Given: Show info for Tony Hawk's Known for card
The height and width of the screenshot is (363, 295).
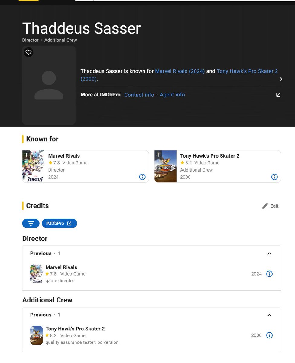Looking at the screenshot, I should click(x=274, y=177).
